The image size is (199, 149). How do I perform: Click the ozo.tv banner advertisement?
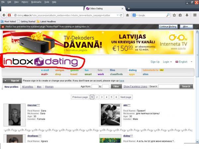click(98, 43)
